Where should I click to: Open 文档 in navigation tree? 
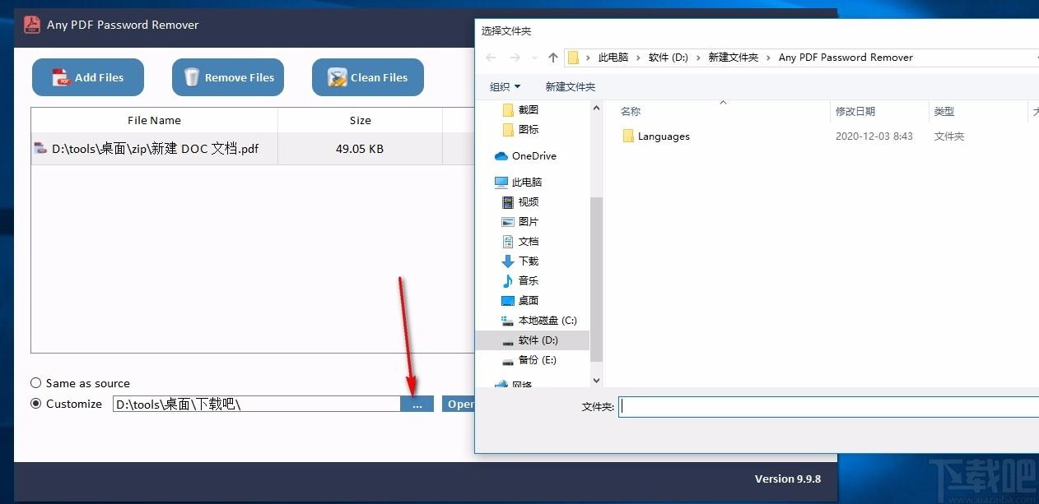[529, 241]
